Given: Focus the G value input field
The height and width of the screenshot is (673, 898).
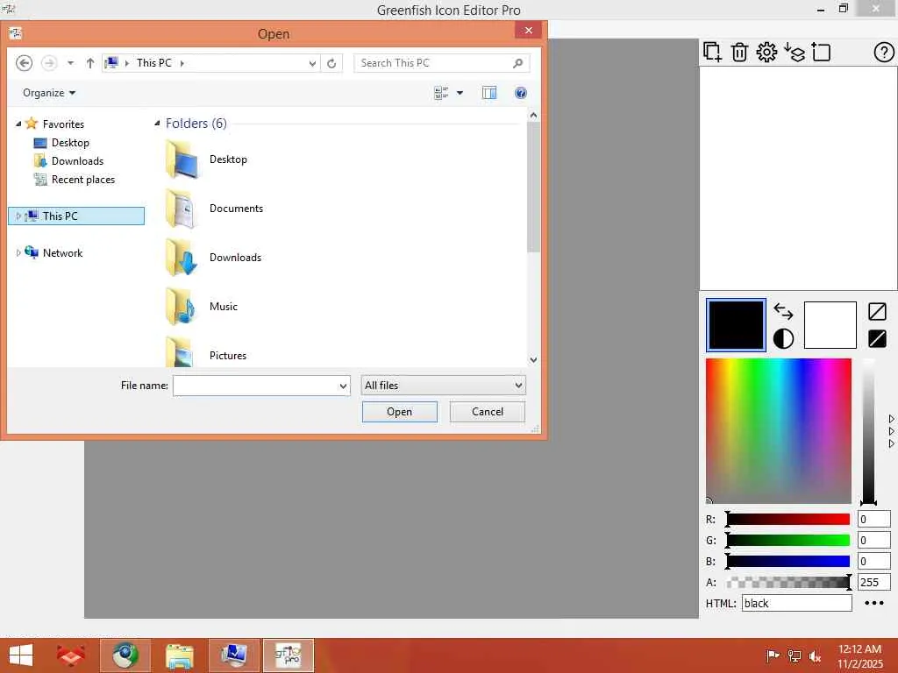Looking at the screenshot, I should click(873, 540).
